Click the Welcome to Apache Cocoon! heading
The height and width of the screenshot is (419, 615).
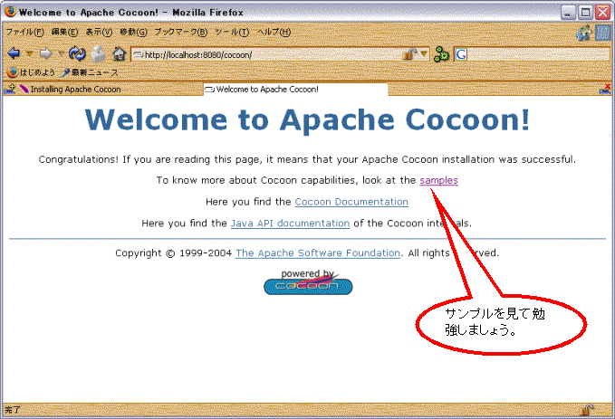308,119
